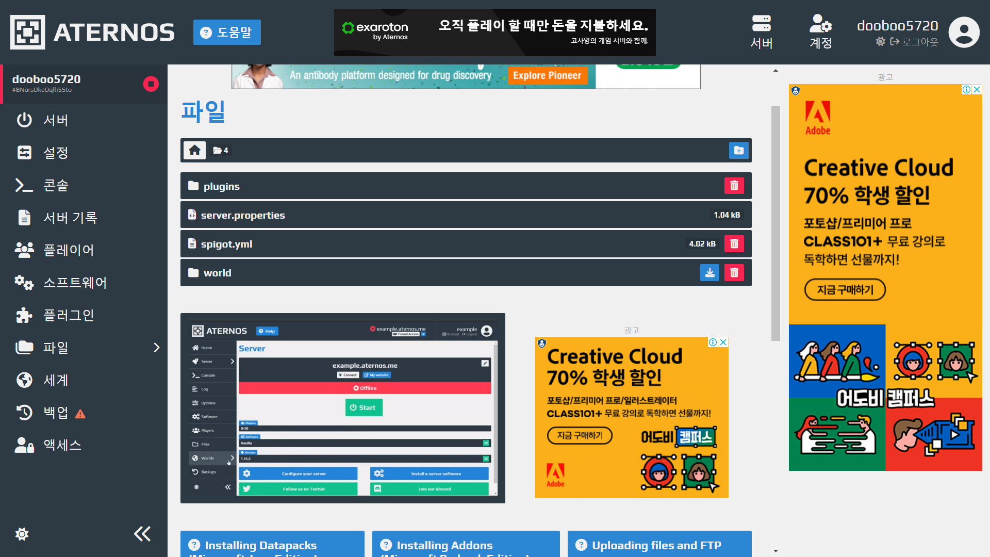Download the world folder
Image resolution: width=990 pixels, height=557 pixels.
(x=709, y=273)
